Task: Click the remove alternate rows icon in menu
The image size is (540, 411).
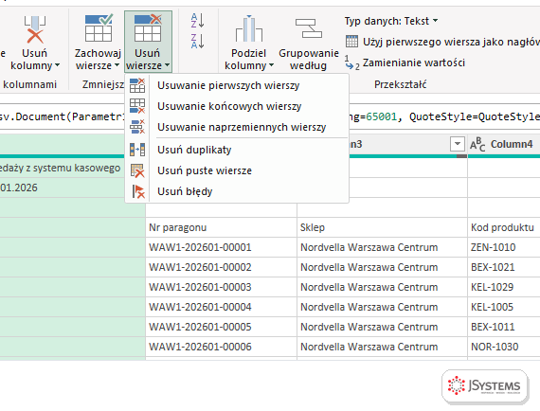Action: pyautogui.click(x=137, y=127)
